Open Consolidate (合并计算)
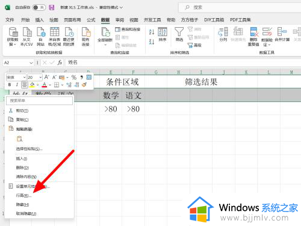The height and width of the screenshot is (226, 301). click(282, 34)
